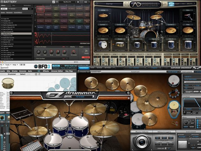Toggle the Sound Effects filter tag in Battery

click(x=18, y=12)
